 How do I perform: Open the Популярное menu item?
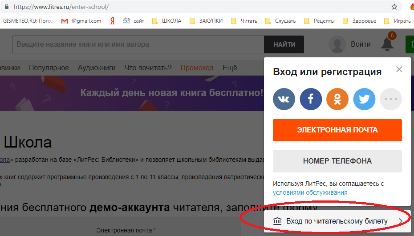point(49,68)
